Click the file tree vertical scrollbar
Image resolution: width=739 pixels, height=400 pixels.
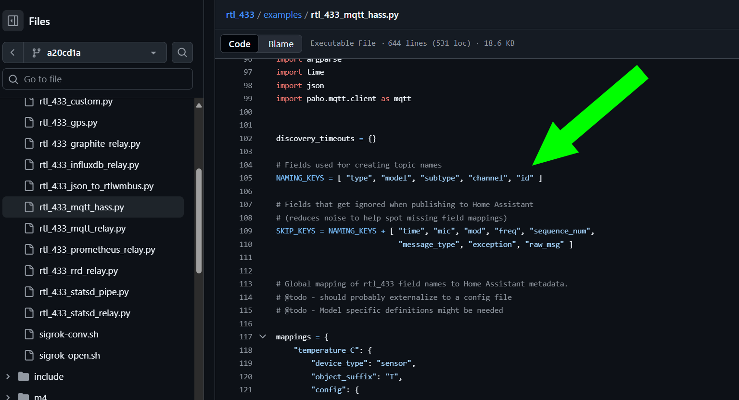point(199,221)
